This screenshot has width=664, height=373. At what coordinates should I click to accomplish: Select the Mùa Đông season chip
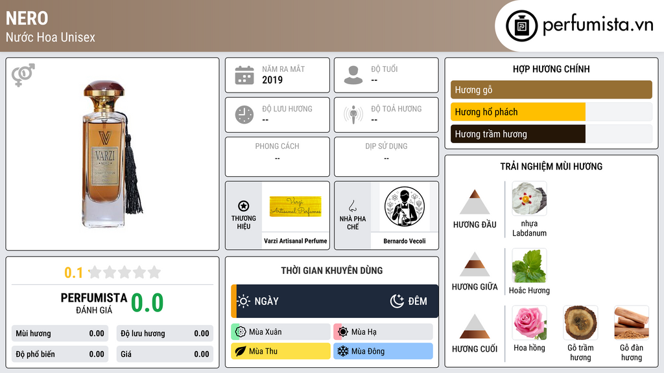click(x=383, y=351)
